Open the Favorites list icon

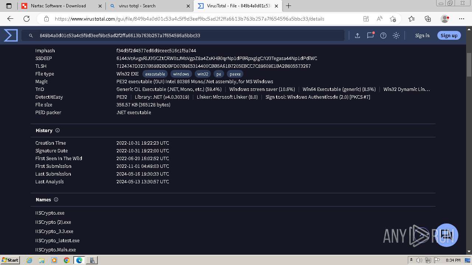412,19
